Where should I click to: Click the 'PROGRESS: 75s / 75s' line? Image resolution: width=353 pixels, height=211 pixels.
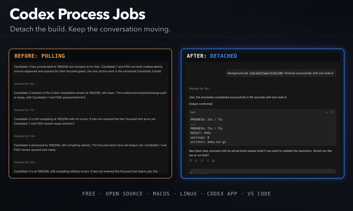(x=207, y=129)
